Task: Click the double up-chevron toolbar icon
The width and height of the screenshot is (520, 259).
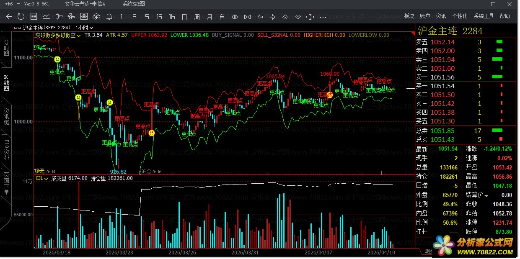Action: (x=285, y=17)
